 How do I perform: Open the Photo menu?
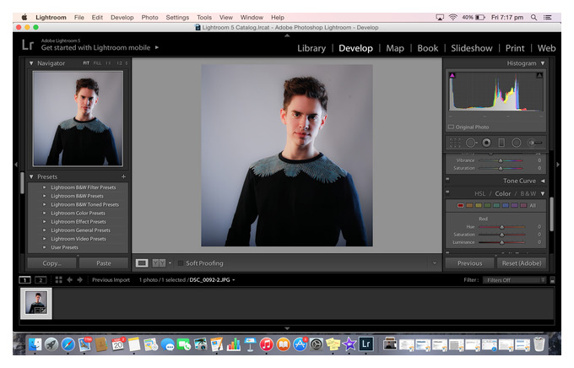(149, 17)
